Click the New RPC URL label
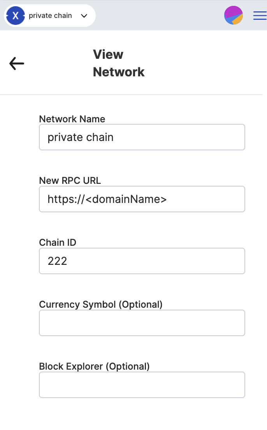Viewport: 267px width, 430px height. click(x=70, y=181)
